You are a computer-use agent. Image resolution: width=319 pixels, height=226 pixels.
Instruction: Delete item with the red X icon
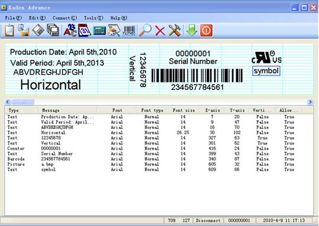(160, 31)
